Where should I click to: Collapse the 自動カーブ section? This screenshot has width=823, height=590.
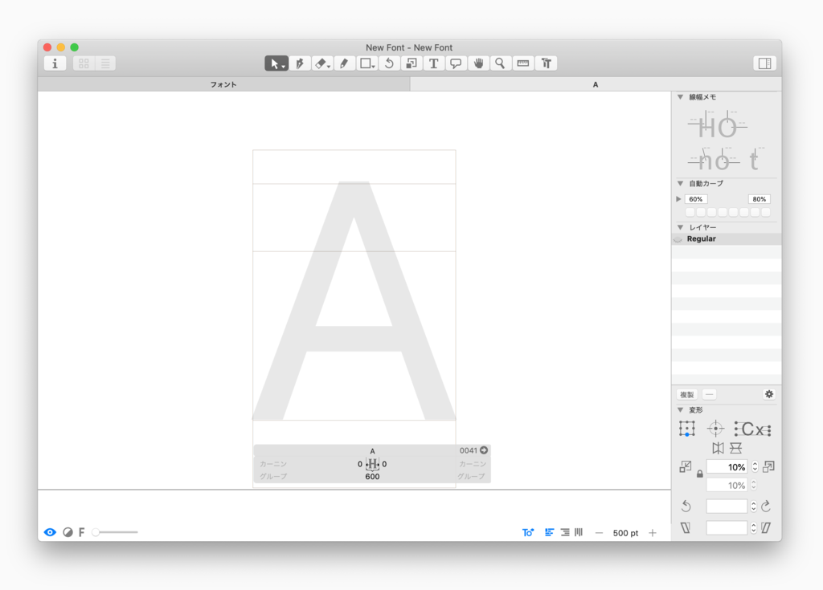click(x=680, y=184)
